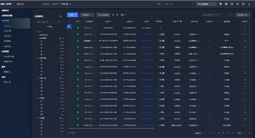Screen dimensions: 255x138
Task: Click the edit pencil next to device BGT-3F-1
Action: (x=94, y=60)
